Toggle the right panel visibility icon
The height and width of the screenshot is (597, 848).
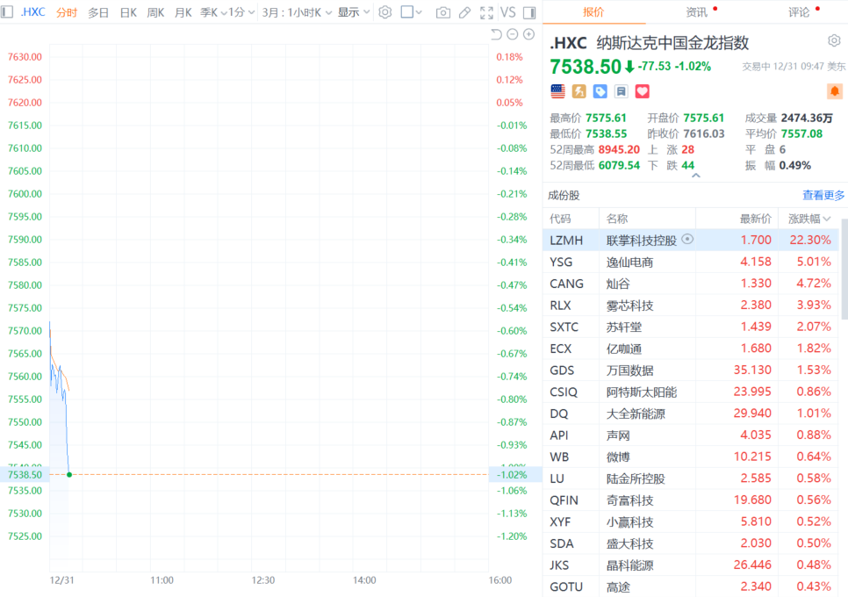click(528, 12)
